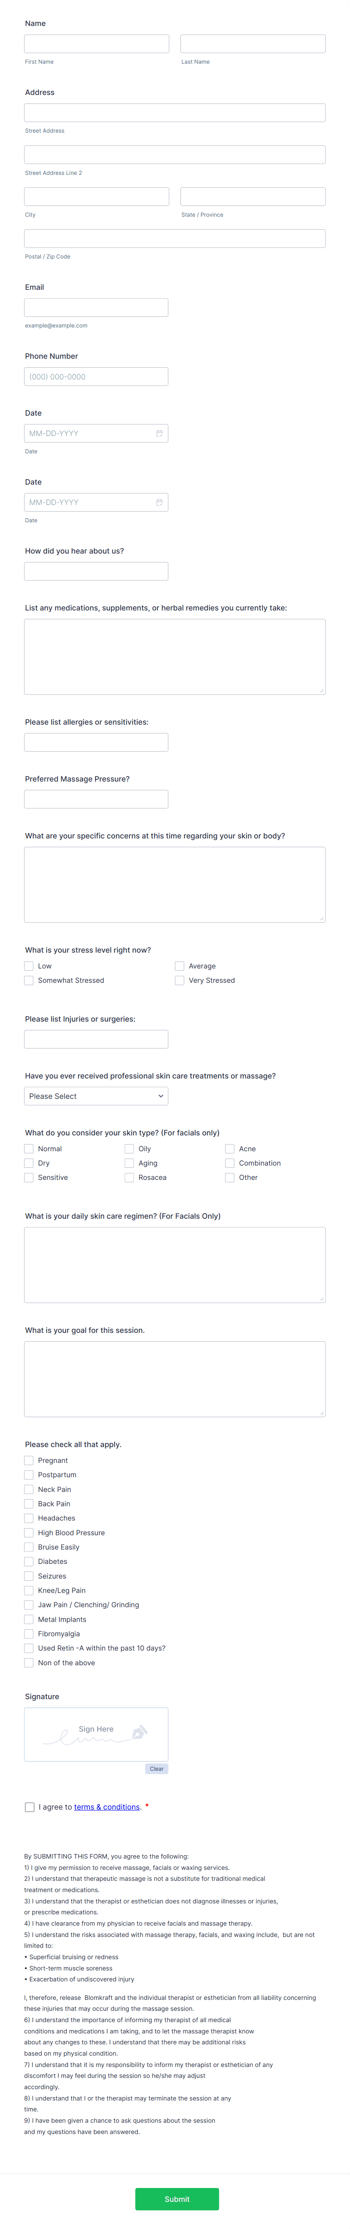Click the First Name input field

click(x=96, y=43)
